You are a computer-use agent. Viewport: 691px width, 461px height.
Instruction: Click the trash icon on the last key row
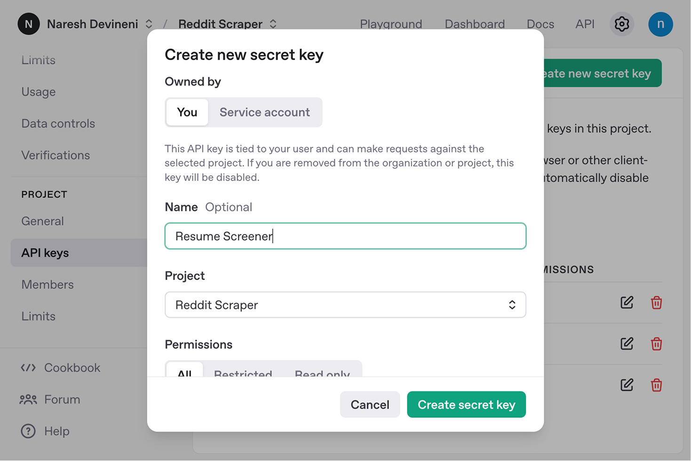point(656,385)
